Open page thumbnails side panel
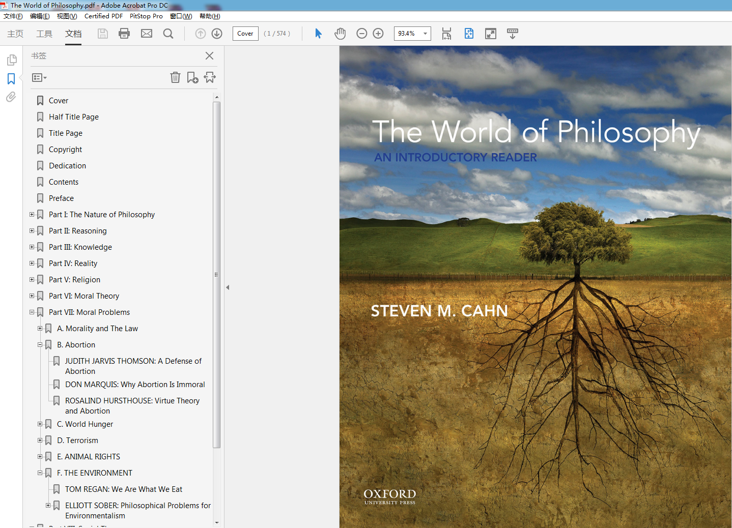 point(11,61)
